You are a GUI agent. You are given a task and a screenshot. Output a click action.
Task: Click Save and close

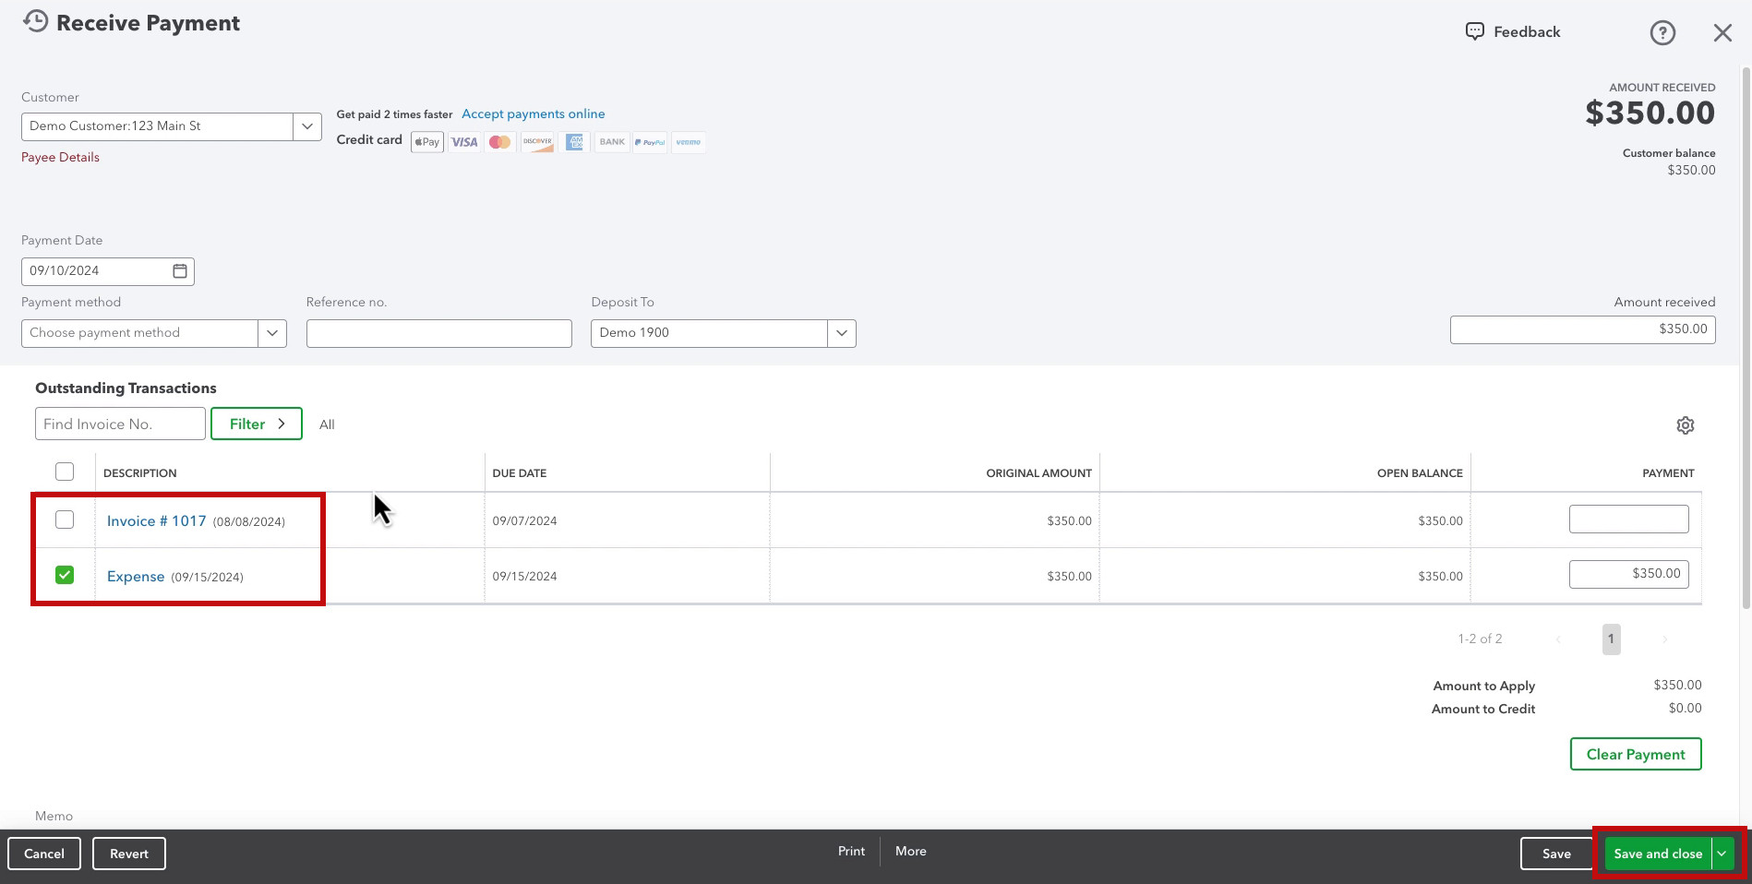(x=1658, y=854)
